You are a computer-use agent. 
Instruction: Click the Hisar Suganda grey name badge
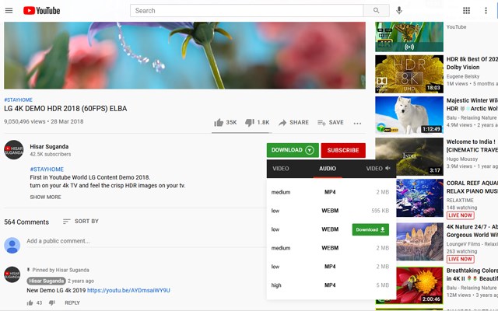tap(47, 281)
